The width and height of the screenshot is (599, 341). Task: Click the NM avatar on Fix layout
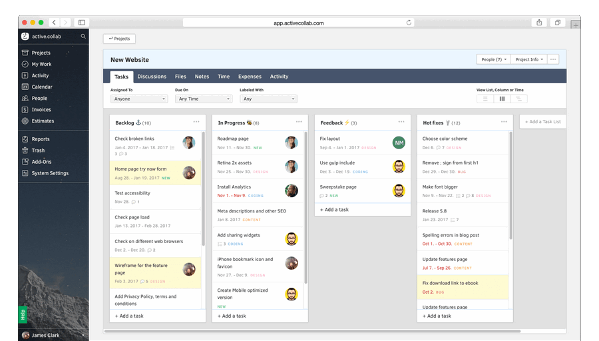click(x=399, y=143)
